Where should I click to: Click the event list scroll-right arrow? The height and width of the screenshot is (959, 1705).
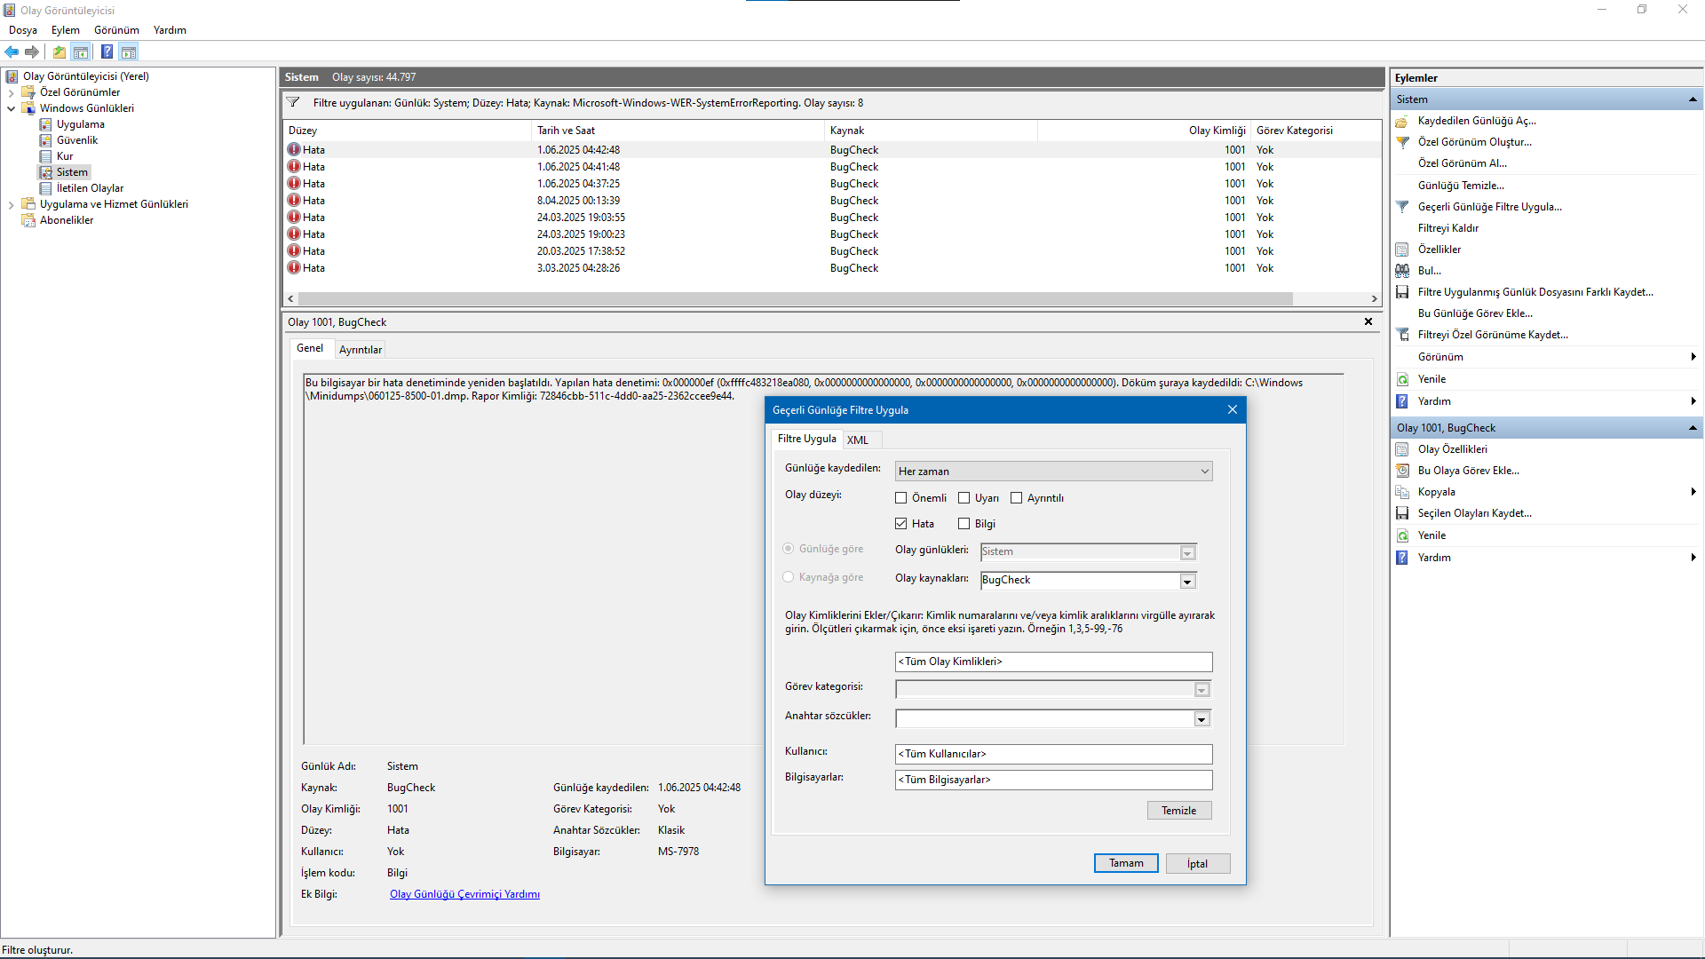pos(1374,299)
